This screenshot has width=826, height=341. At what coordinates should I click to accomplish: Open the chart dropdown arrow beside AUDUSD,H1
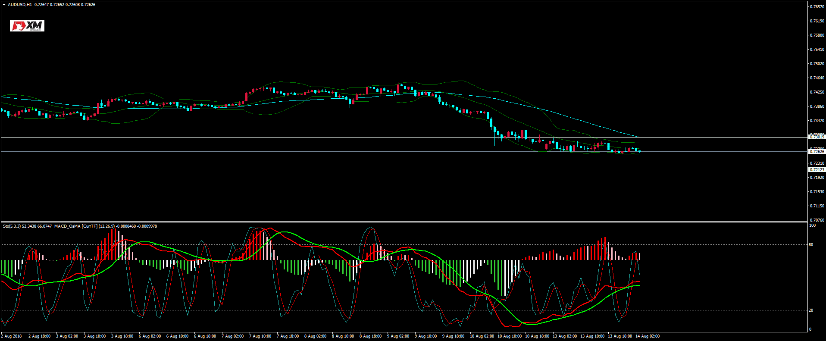point(4,5)
